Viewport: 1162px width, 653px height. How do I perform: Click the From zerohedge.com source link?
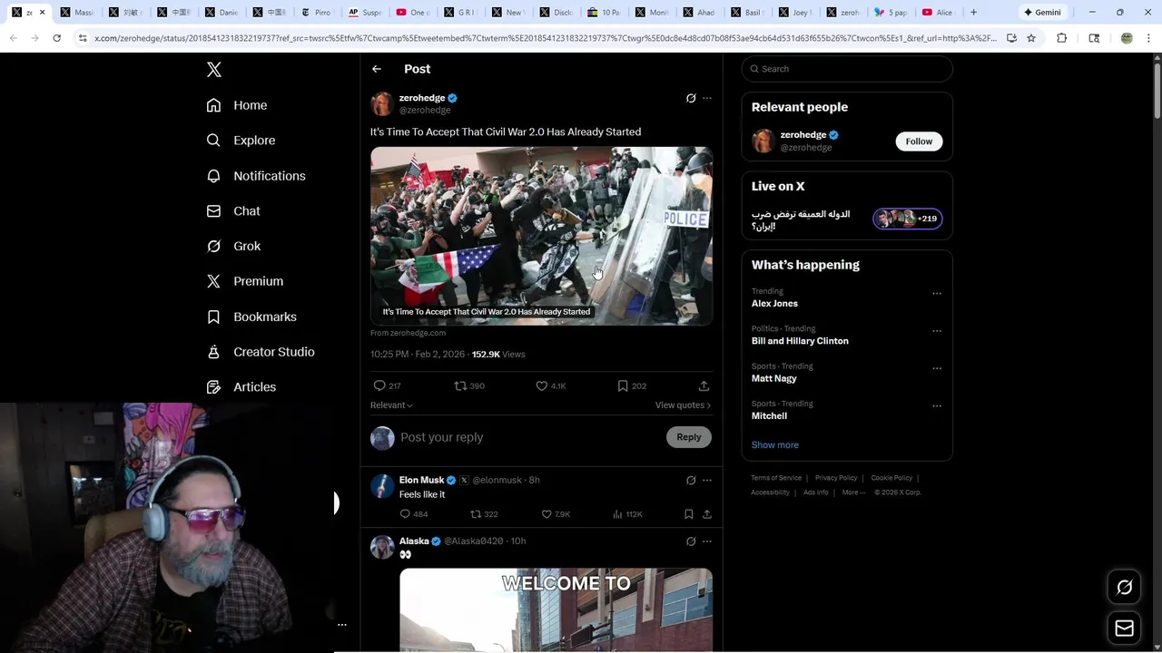pyautogui.click(x=408, y=333)
